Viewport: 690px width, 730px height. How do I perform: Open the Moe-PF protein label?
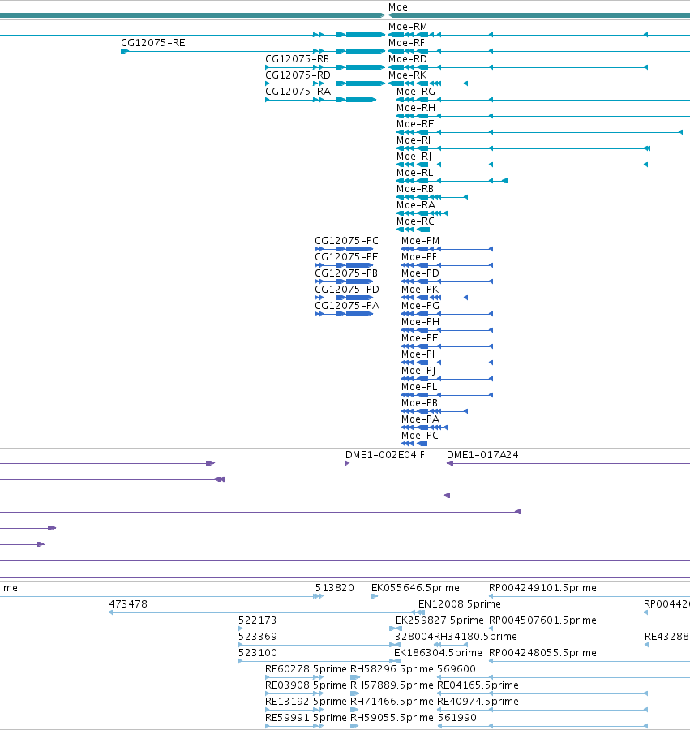pos(419,257)
